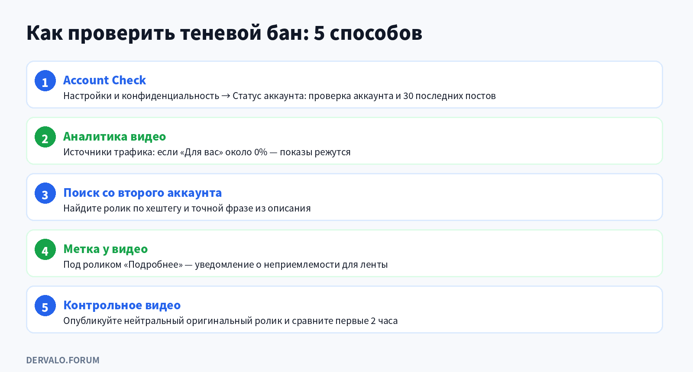
Task: Click the green number 4 badge
Action: click(45, 250)
